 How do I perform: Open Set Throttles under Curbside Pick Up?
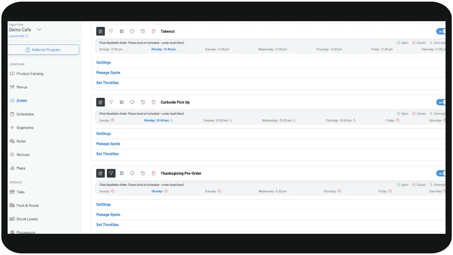coord(107,154)
